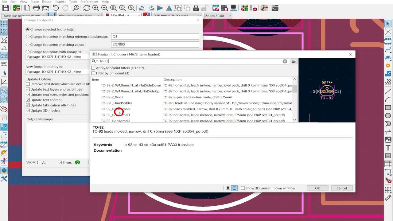Refresh the view icon
The width and height of the screenshot is (393, 221).
tap(87, 8)
